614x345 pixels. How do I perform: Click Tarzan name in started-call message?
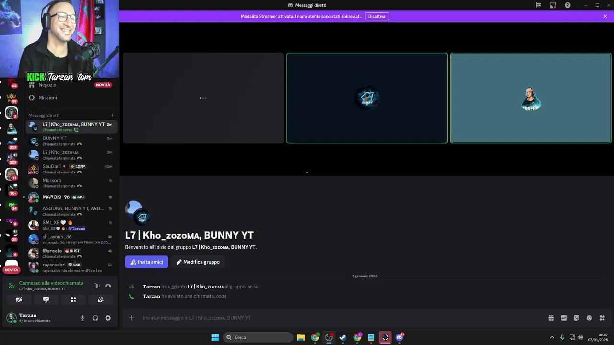pos(152,296)
